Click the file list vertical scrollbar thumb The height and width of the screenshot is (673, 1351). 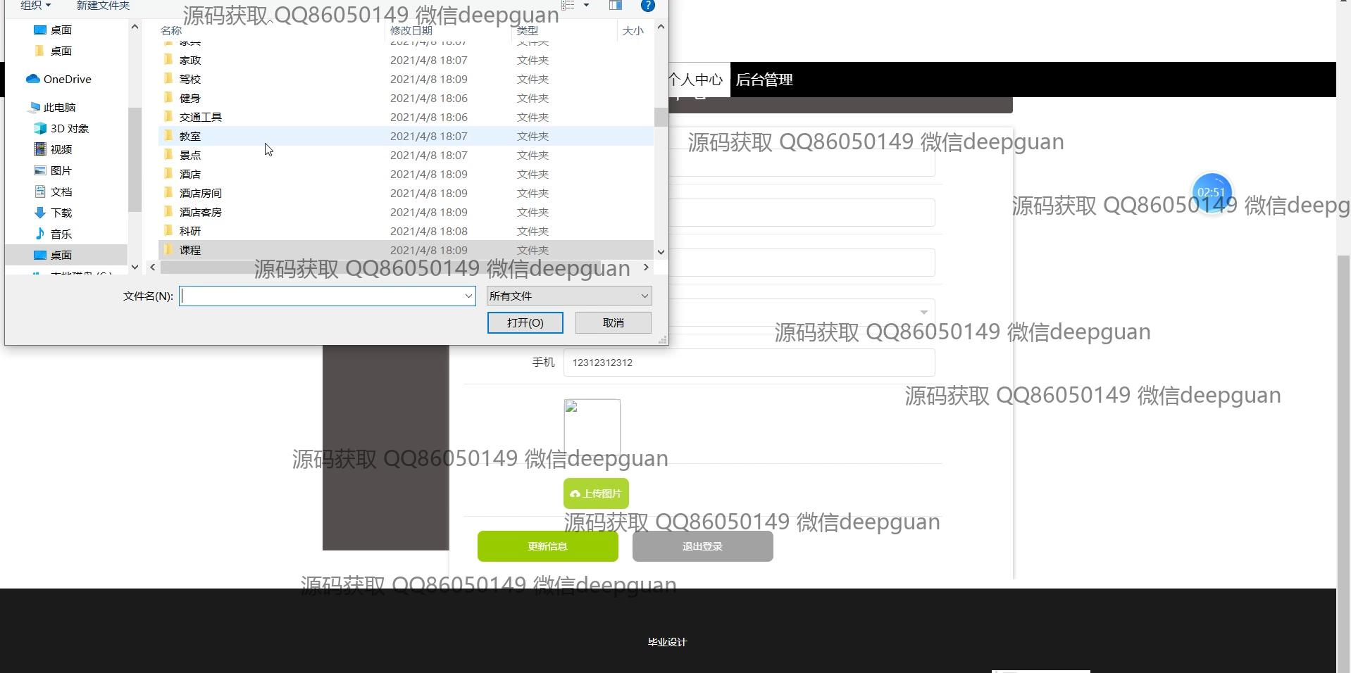pyautogui.click(x=661, y=117)
